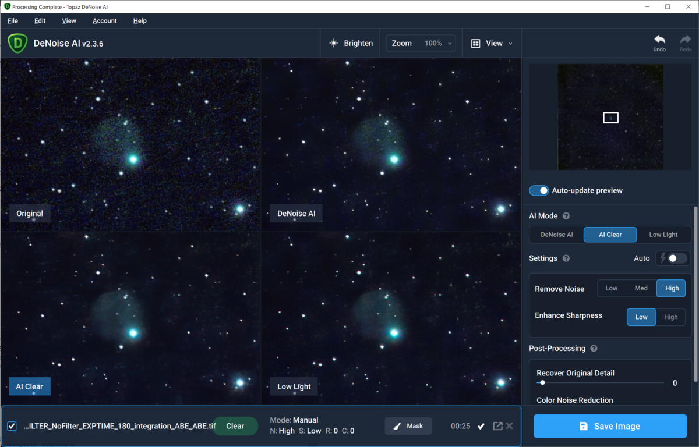Click the N: High status text

coord(283,431)
